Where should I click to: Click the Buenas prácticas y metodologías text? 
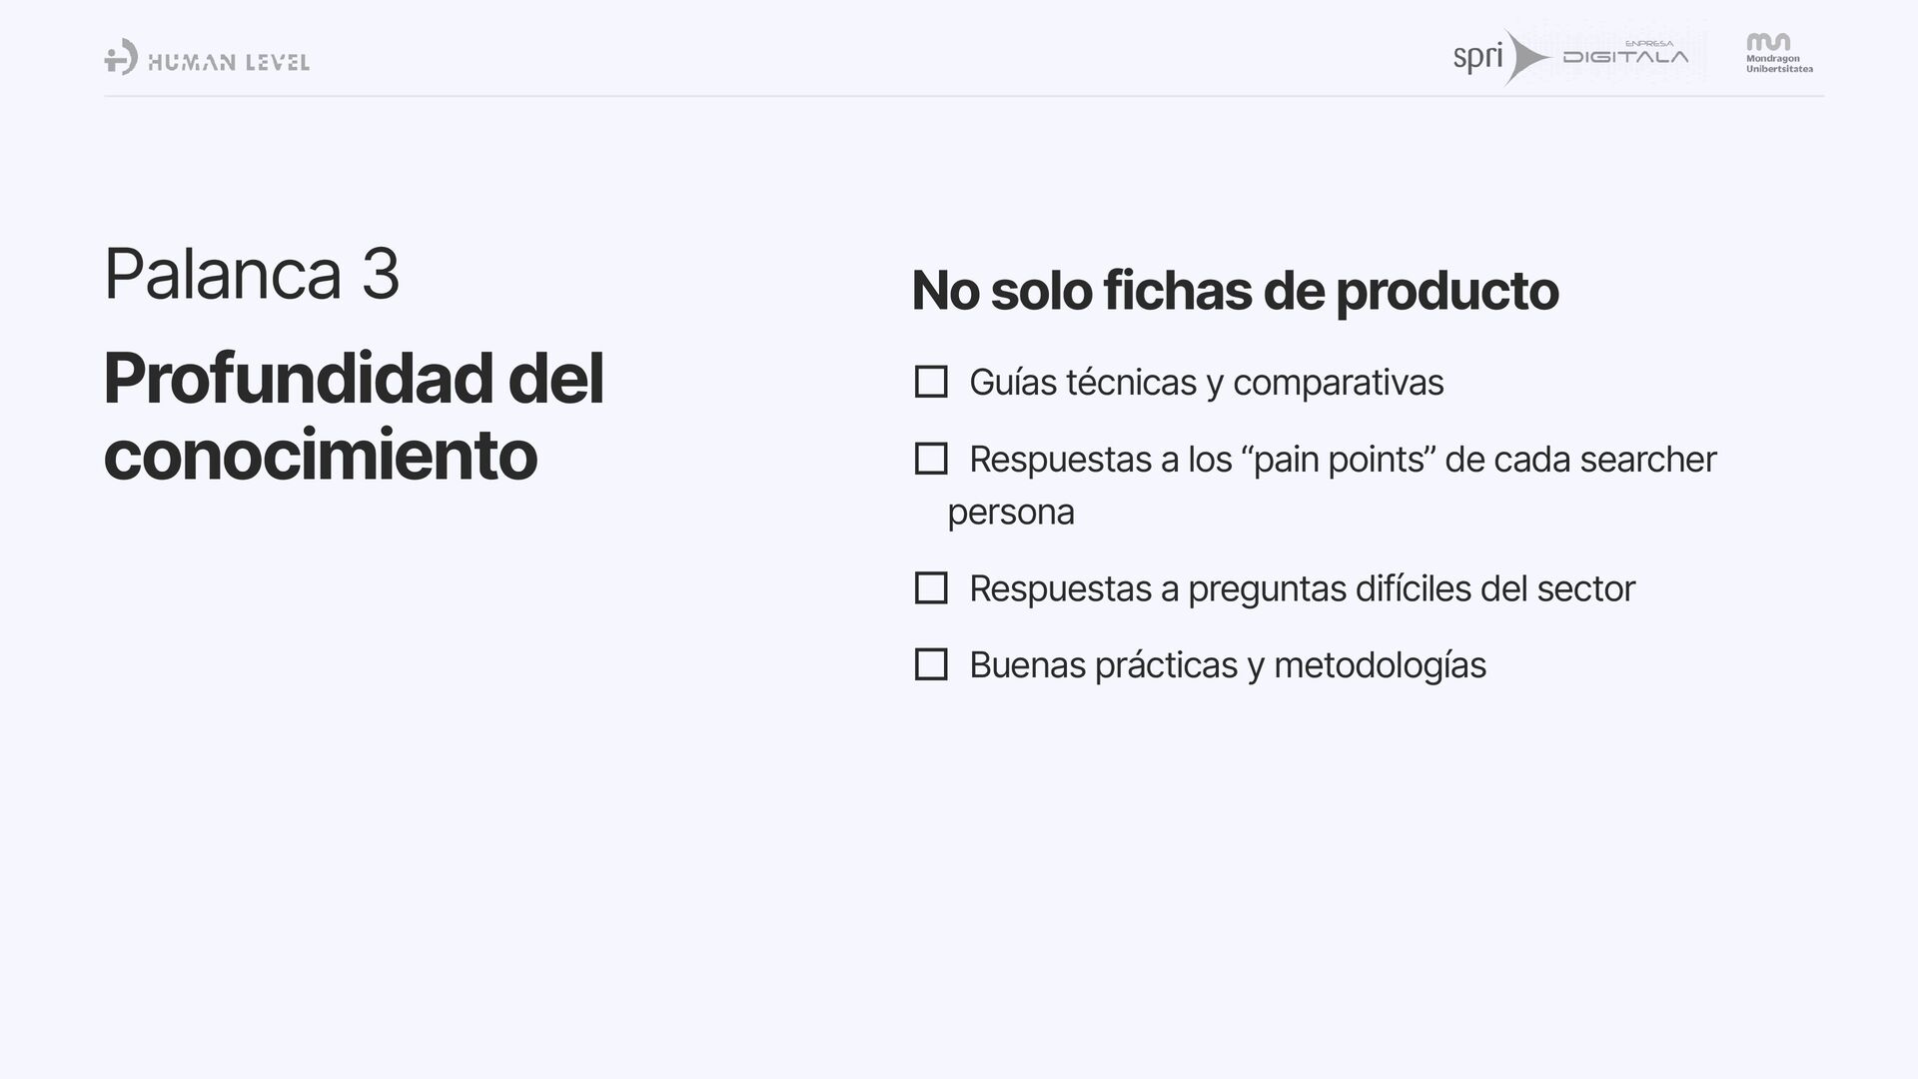(x=1228, y=665)
